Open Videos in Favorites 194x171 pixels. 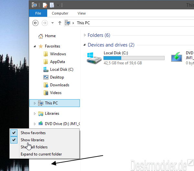point(56,93)
